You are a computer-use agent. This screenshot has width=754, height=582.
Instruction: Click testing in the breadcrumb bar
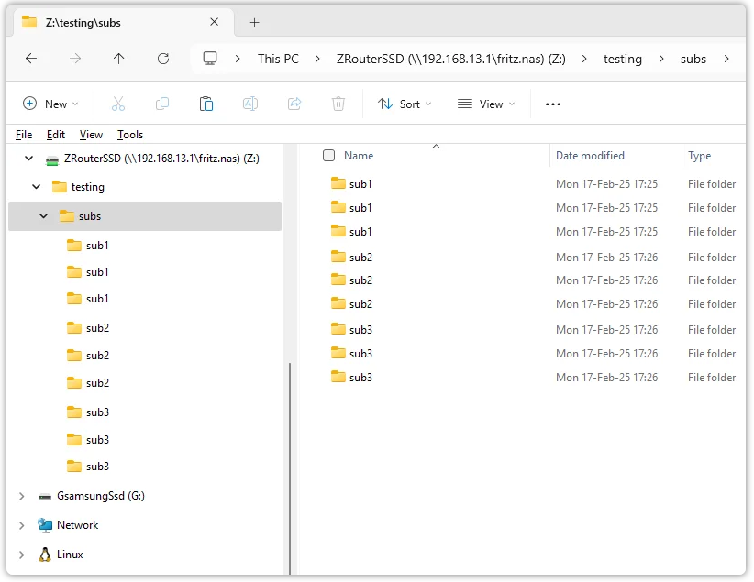[x=622, y=59]
